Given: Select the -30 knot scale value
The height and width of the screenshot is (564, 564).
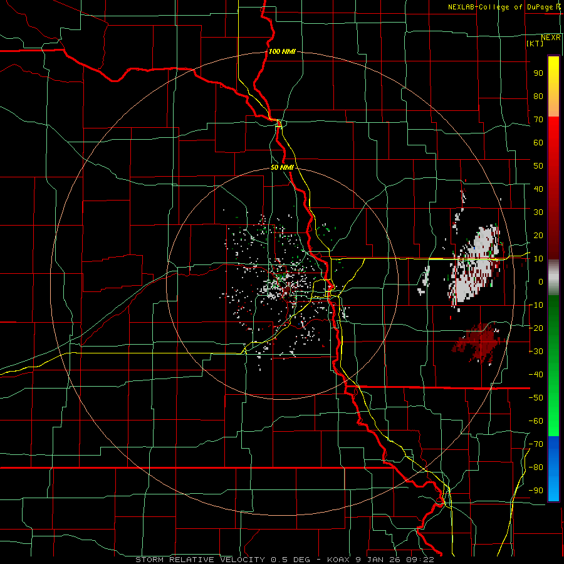Looking at the screenshot, I should tap(536, 352).
